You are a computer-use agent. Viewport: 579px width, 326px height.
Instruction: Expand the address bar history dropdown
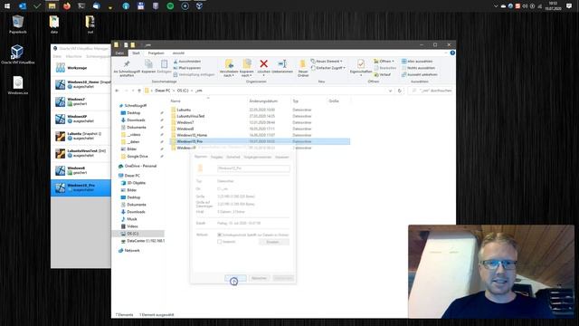tap(390, 91)
